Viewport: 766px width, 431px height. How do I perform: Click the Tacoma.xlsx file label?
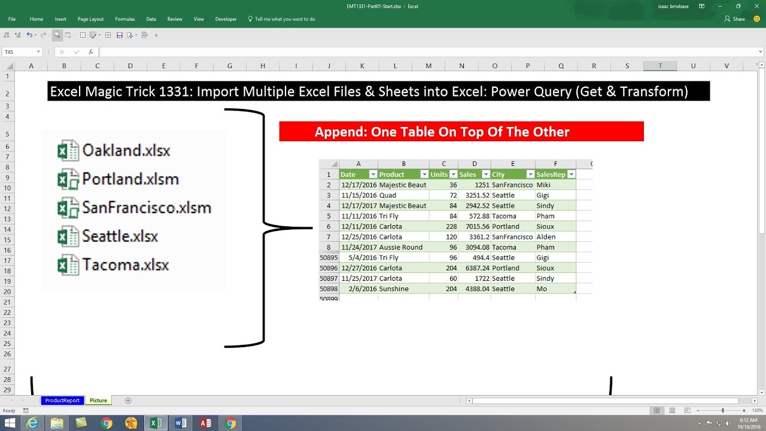coord(126,265)
